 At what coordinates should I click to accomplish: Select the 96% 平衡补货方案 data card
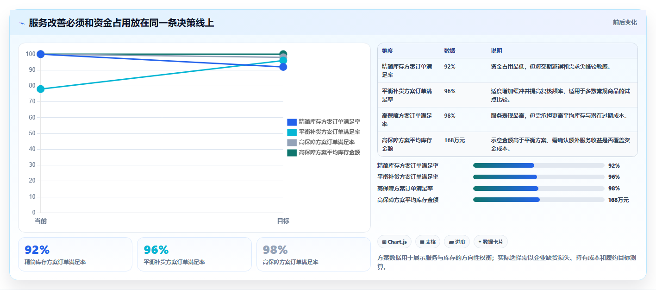194,254
